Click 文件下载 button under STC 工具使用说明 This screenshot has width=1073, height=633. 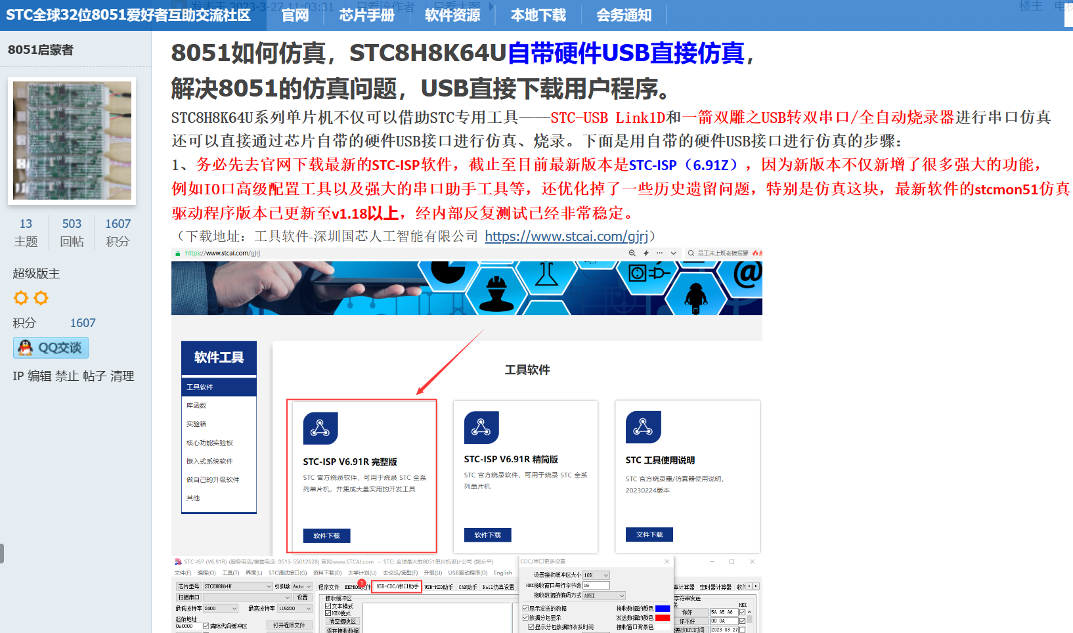coord(649,535)
